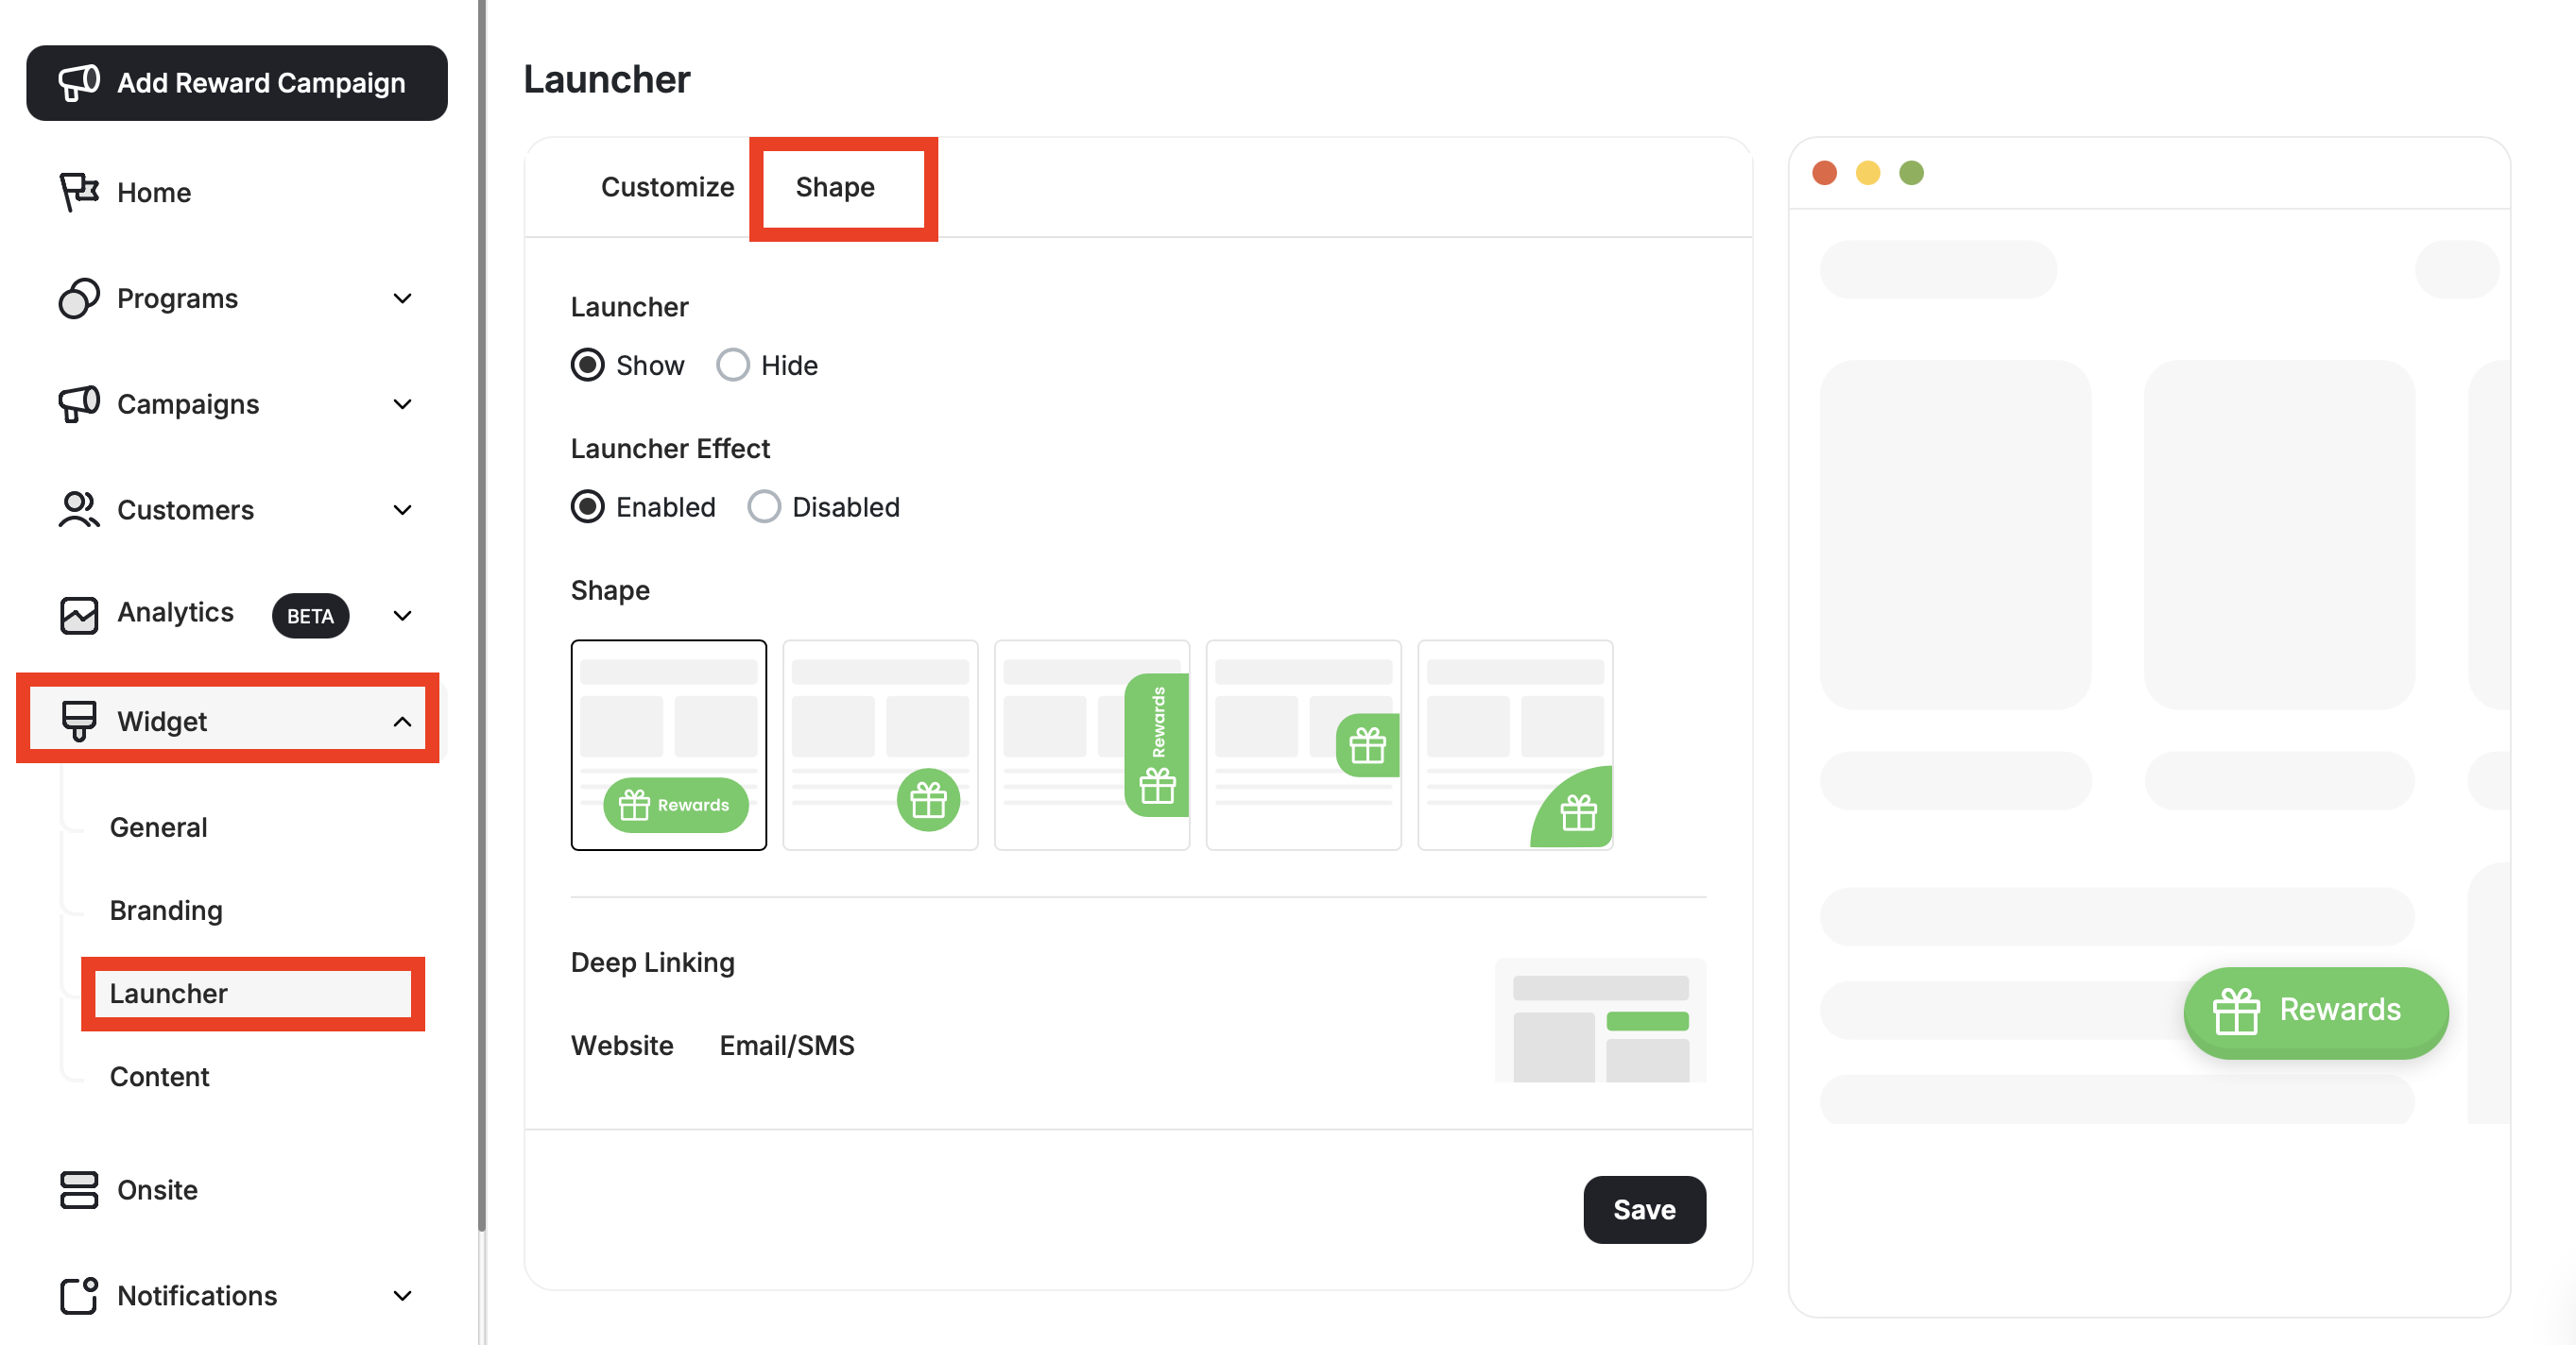Click Add Reward Campaign button
Image resolution: width=2576 pixels, height=1345 pixels.
click(237, 83)
